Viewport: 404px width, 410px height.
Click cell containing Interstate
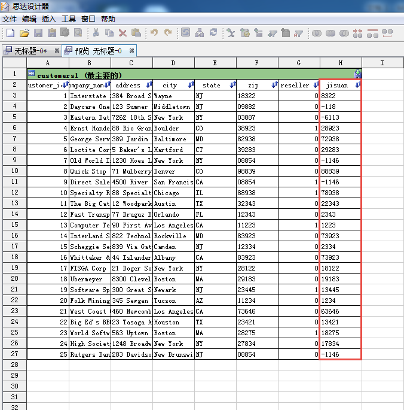90,96
